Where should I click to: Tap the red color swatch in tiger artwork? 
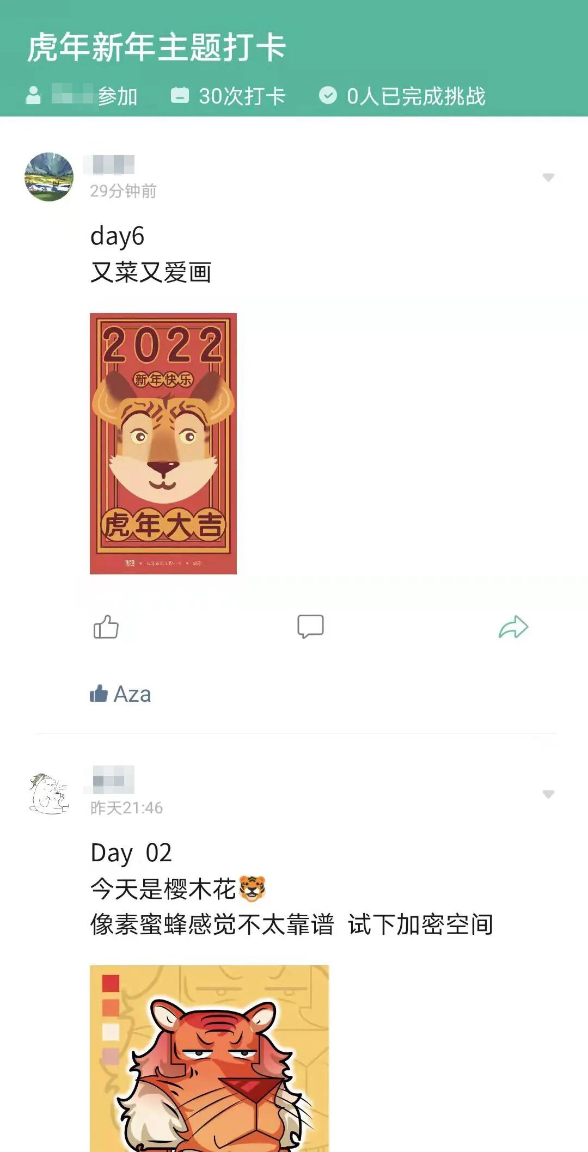tap(111, 983)
